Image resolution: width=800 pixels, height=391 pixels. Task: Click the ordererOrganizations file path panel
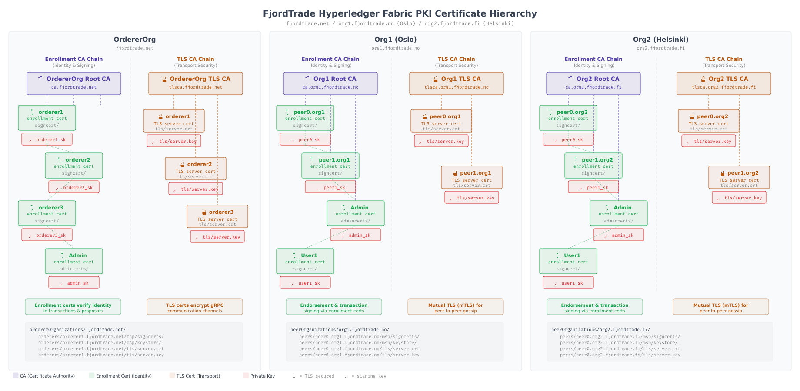(x=135, y=342)
